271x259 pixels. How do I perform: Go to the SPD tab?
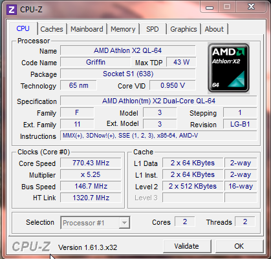click(153, 29)
